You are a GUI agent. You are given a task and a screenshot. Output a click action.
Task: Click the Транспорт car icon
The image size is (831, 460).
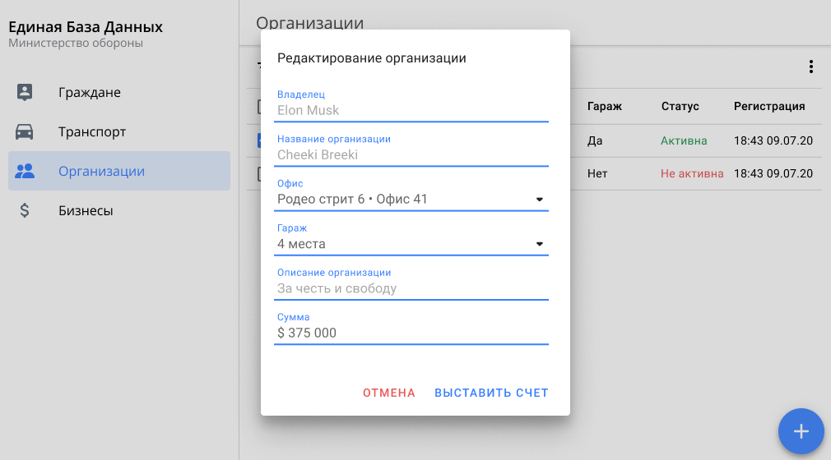click(25, 131)
